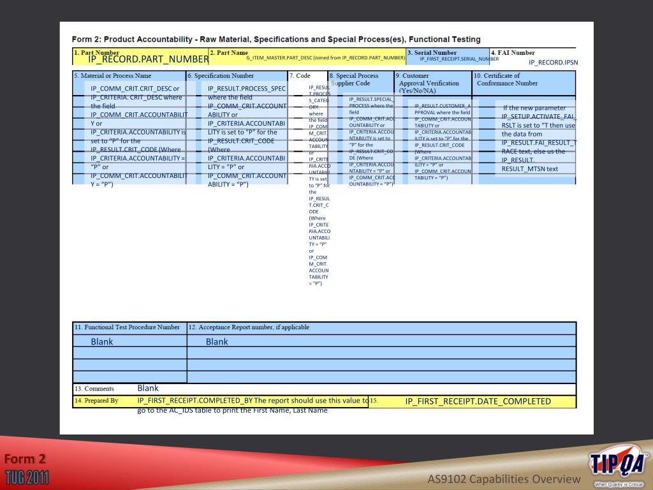The image size is (653, 490).
Task: Select the Form 2 Product Accountability title
Action: tap(276, 39)
